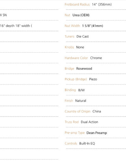Screen dimensions: 126x162
Task: Select the Dual Action value
Action: [x=89, y=122]
